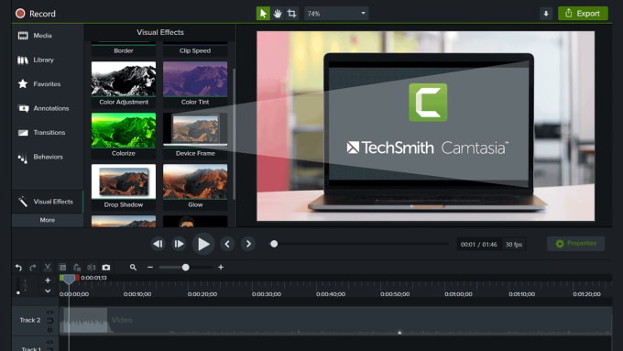Activate the pan hand tool
This screenshot has height=351, width=623.
[278, 14]
